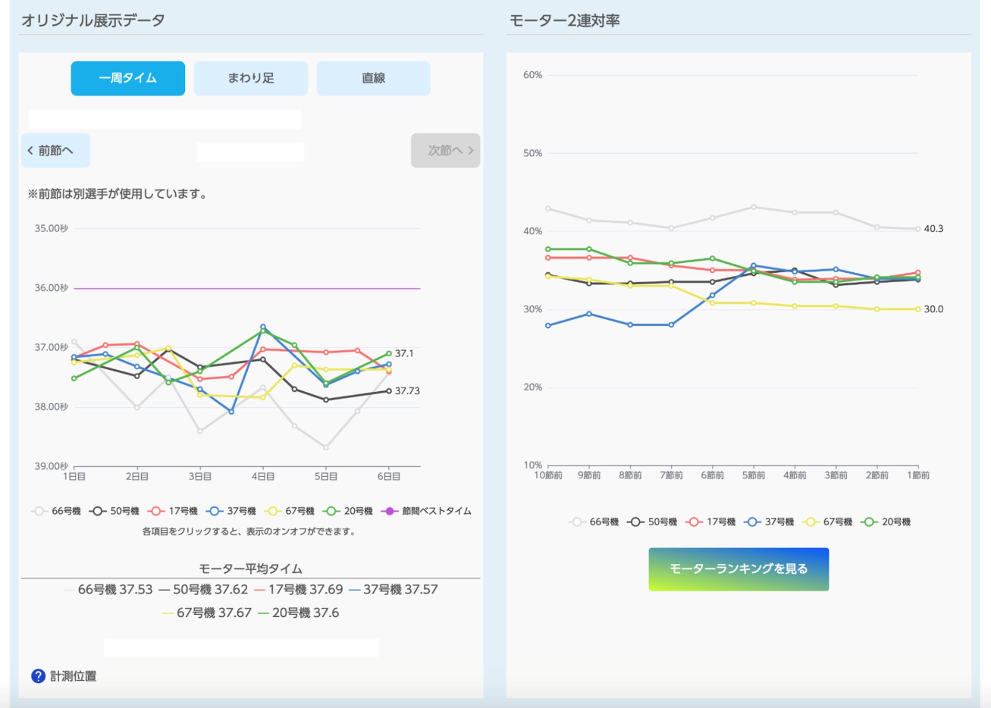The height and width of the screenshot is (708, 991).
Task: Click the 計測位置 help icon
Action: pyautogui.click(x=38, y=676)
